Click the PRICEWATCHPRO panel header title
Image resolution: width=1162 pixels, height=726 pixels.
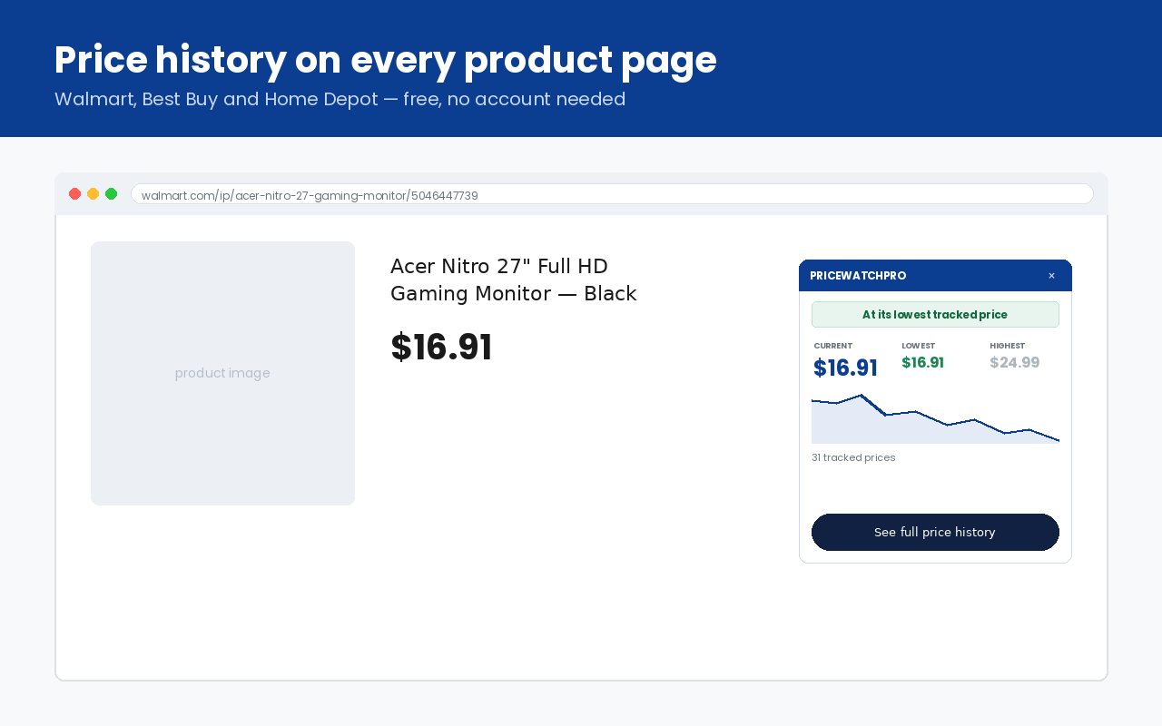(x=858, y=276)
